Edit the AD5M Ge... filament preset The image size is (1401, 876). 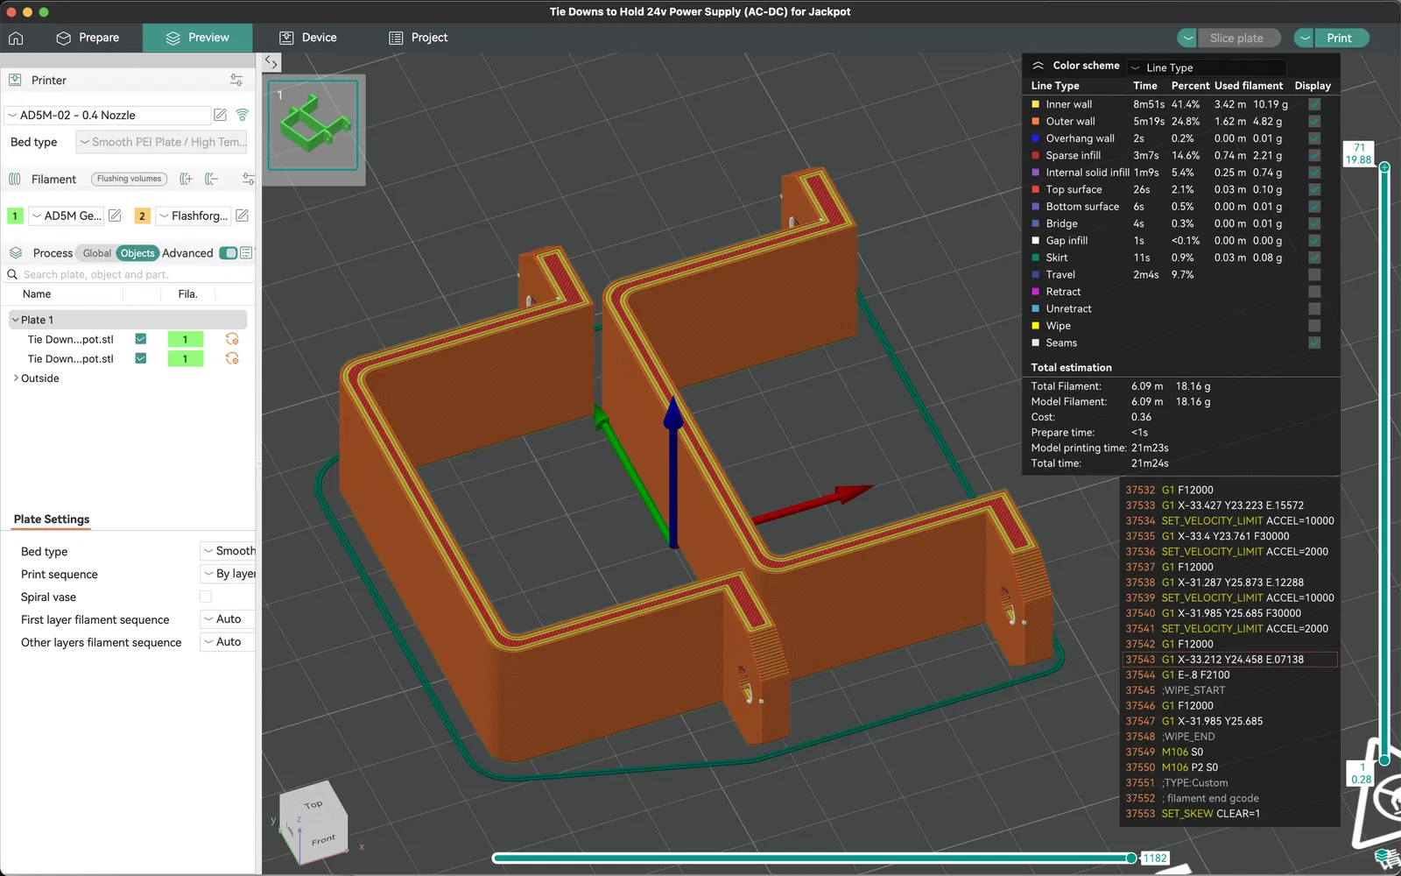(x=115, y=215)
